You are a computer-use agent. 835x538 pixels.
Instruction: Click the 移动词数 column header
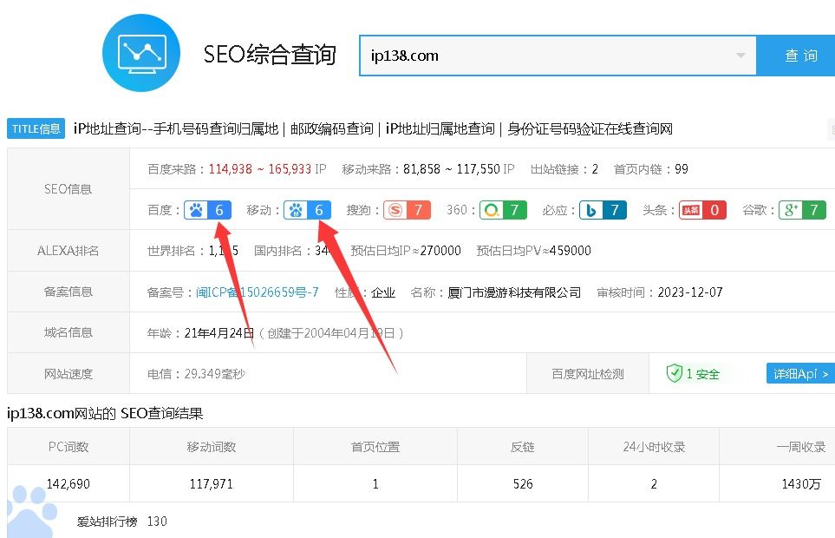point(212,447)
